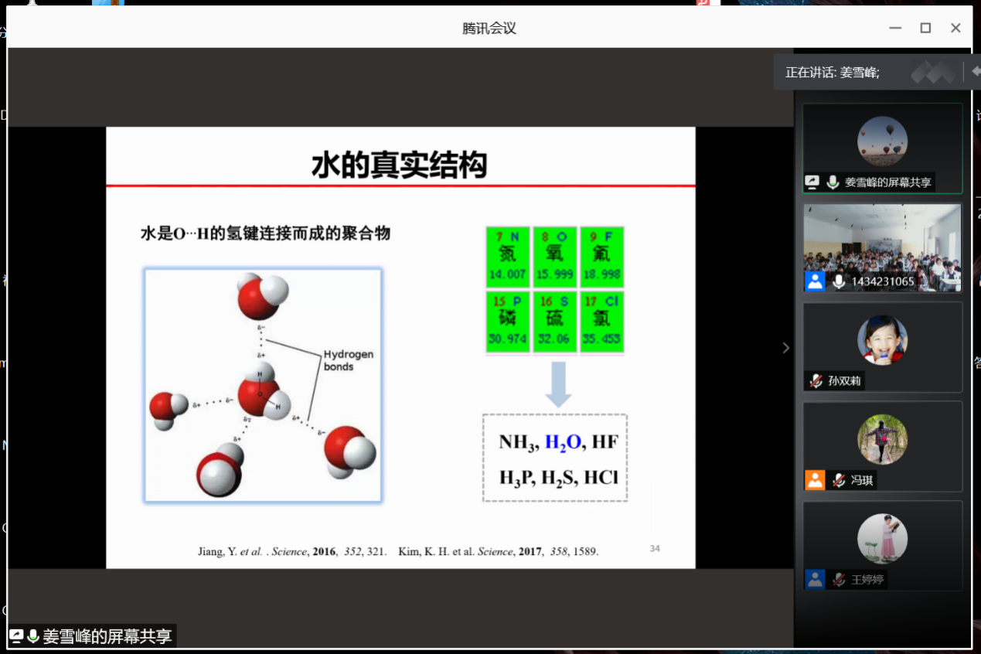Click the orange user icon next to 冯琪

[815, 480]
